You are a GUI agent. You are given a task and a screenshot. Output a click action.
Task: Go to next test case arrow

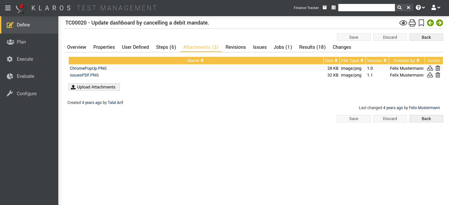tap(439, 23)
